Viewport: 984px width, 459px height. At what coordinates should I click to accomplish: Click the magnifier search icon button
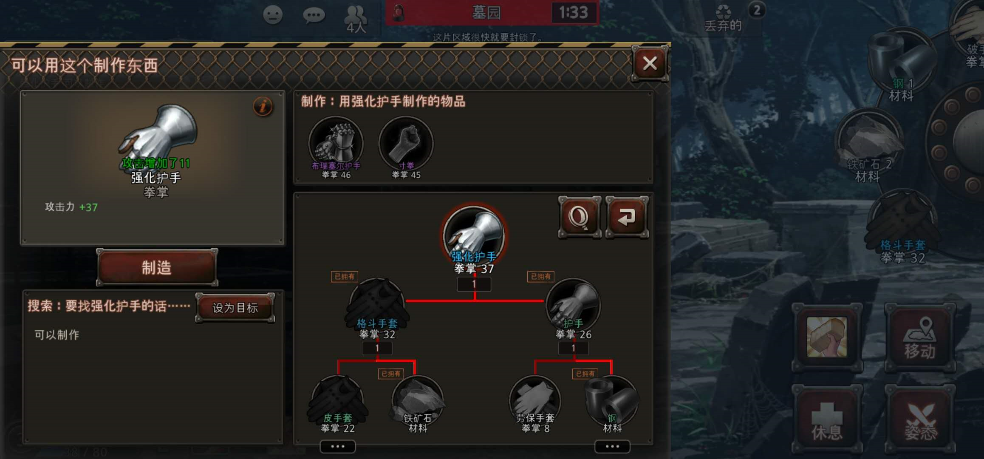[580, 217]
